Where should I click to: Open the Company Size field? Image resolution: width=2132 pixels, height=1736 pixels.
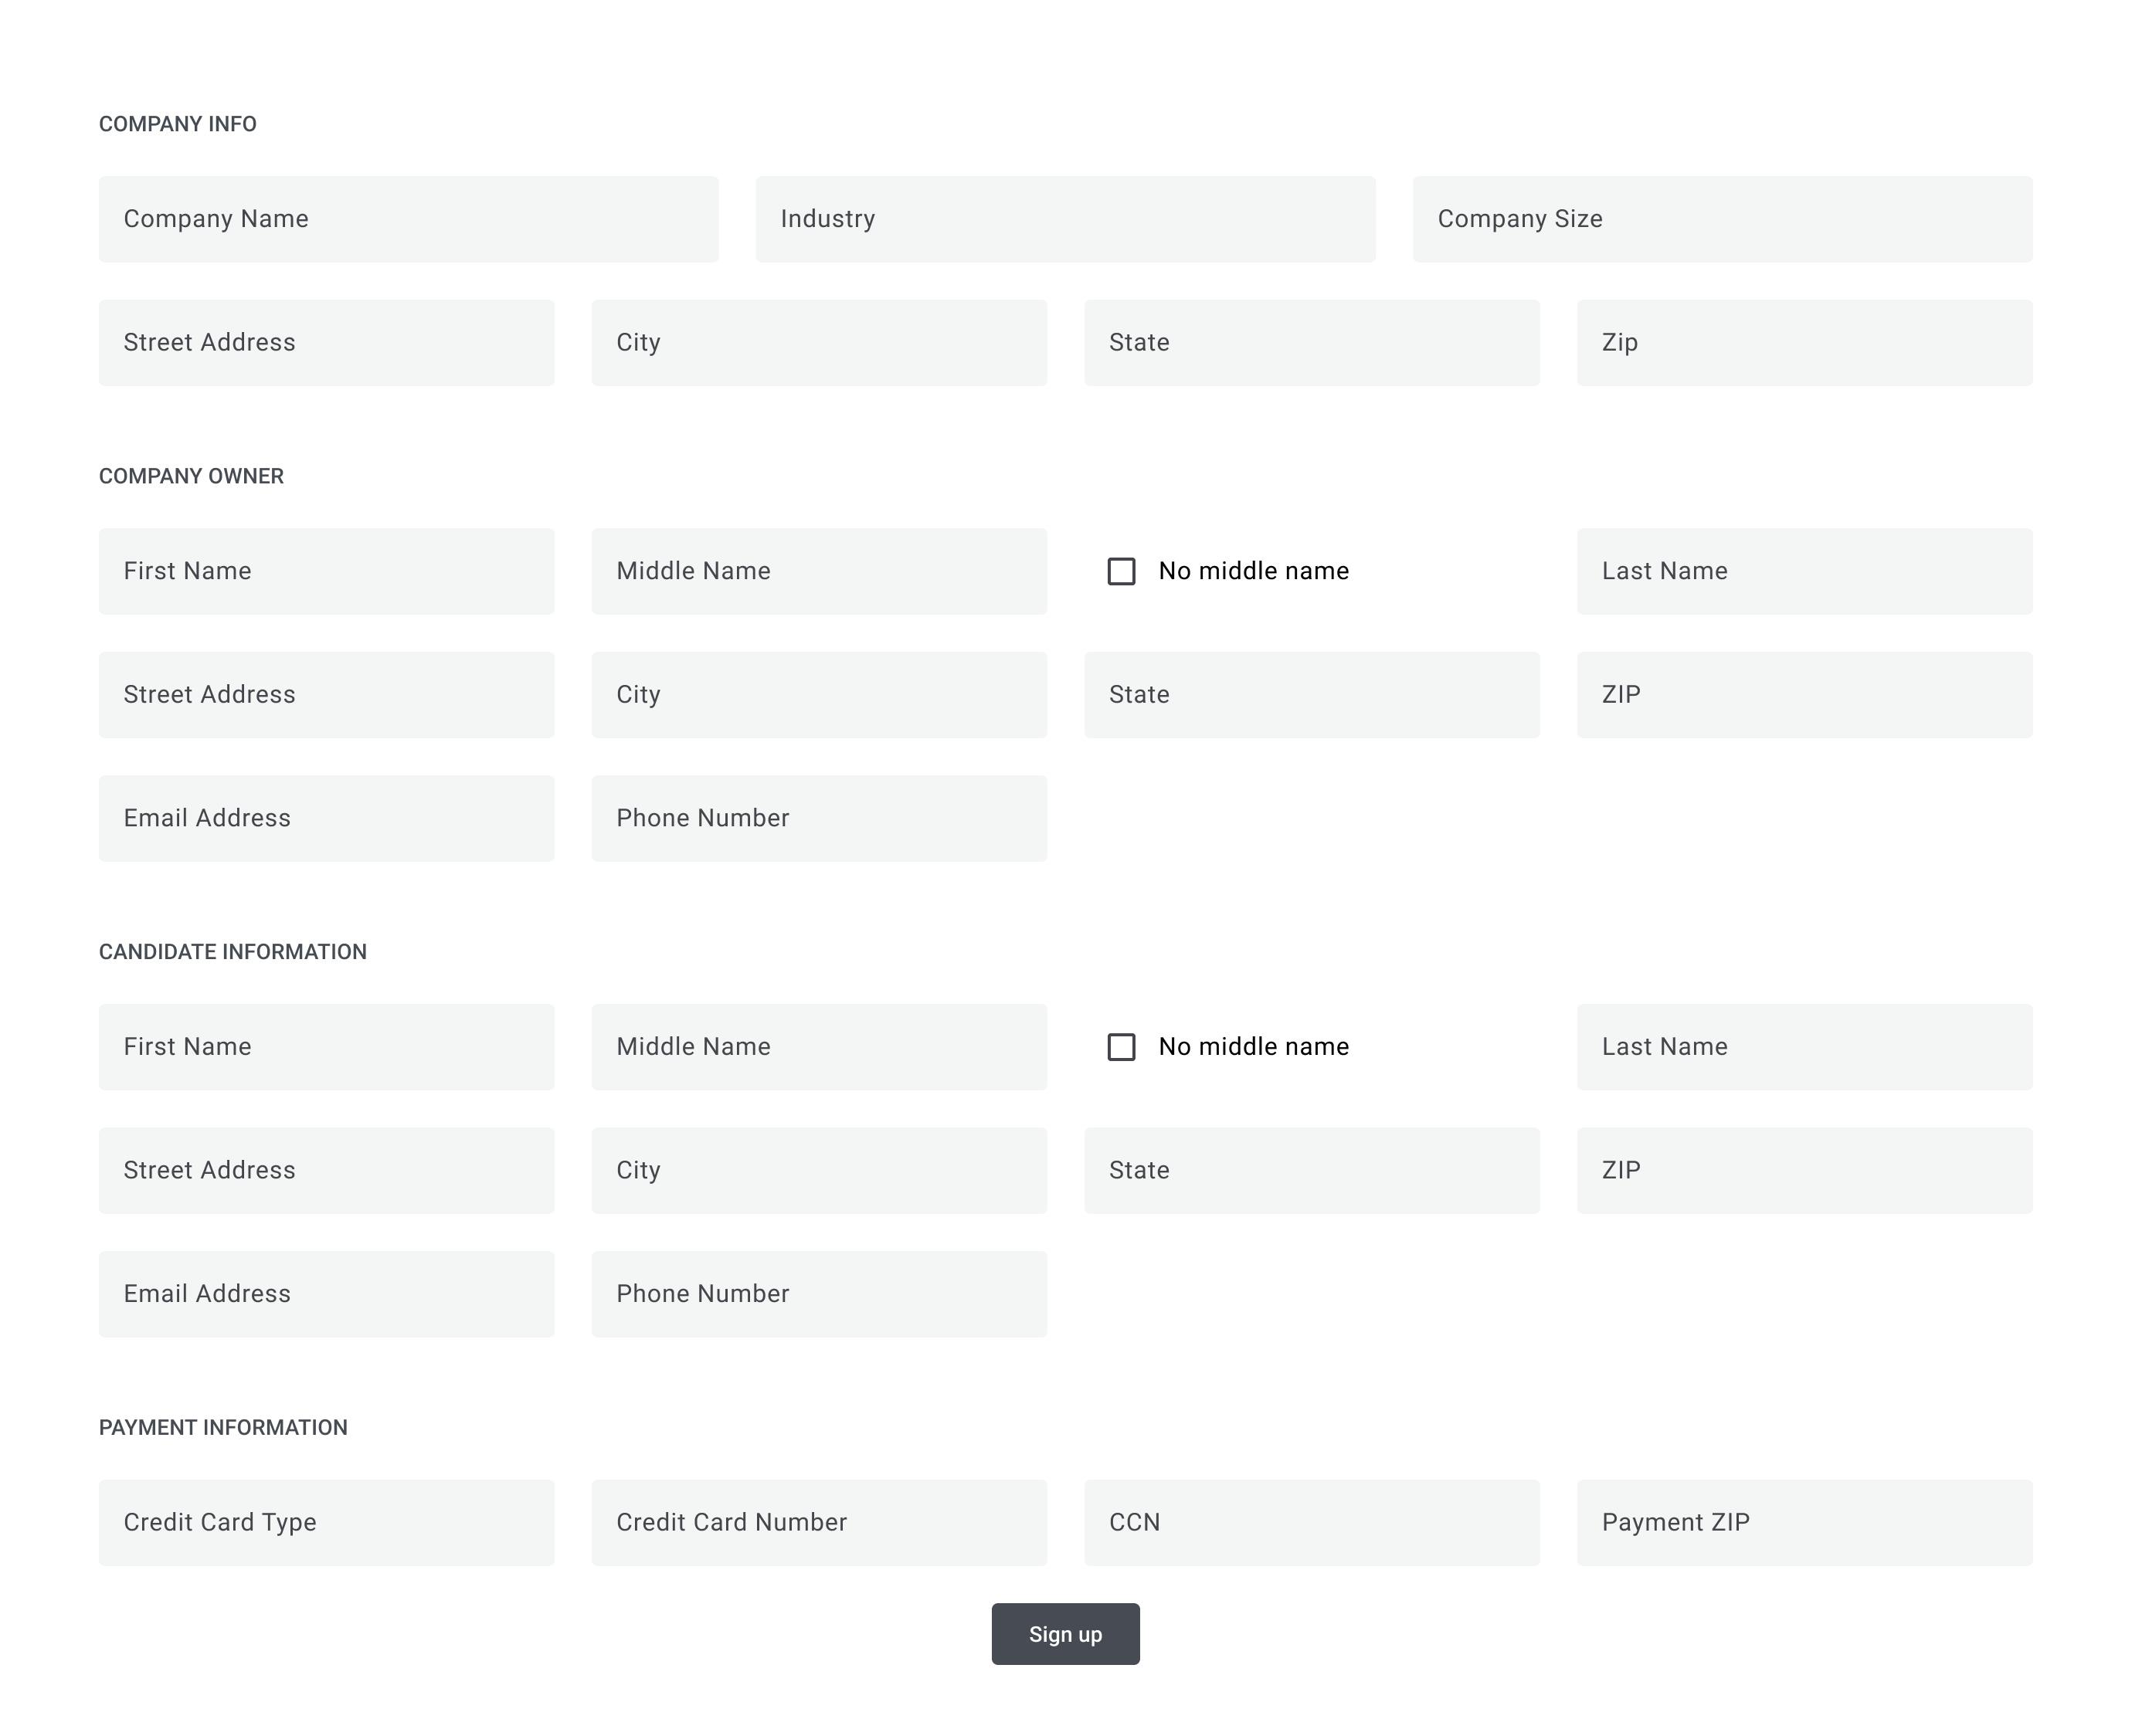coord(1722,219)
